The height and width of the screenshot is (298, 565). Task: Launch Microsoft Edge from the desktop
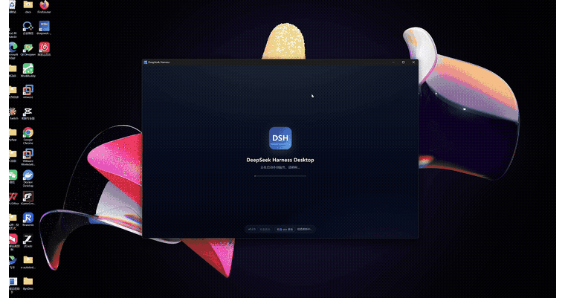coord(13,51)
